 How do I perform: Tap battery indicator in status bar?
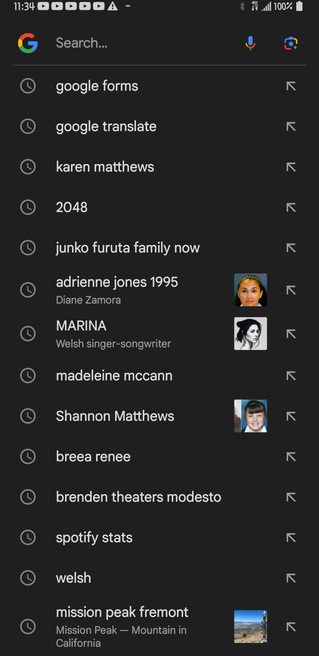pos(299,6)
